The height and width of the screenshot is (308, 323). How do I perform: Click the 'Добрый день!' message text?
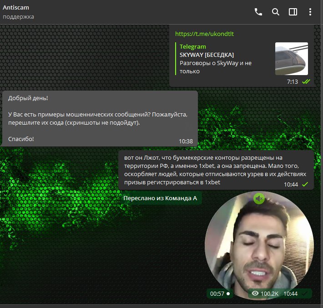pos(28,98)
